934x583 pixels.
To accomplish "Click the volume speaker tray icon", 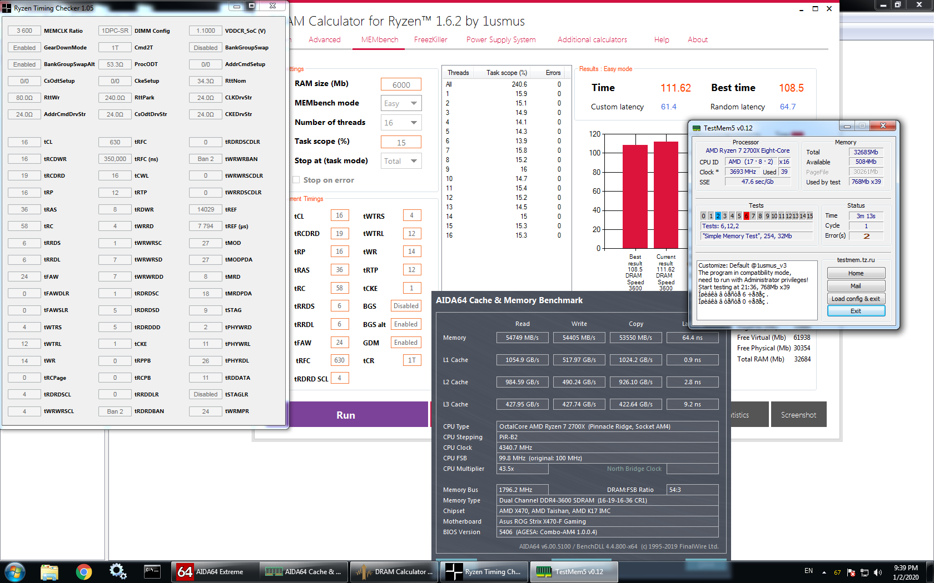I will [x=878, y=572].
